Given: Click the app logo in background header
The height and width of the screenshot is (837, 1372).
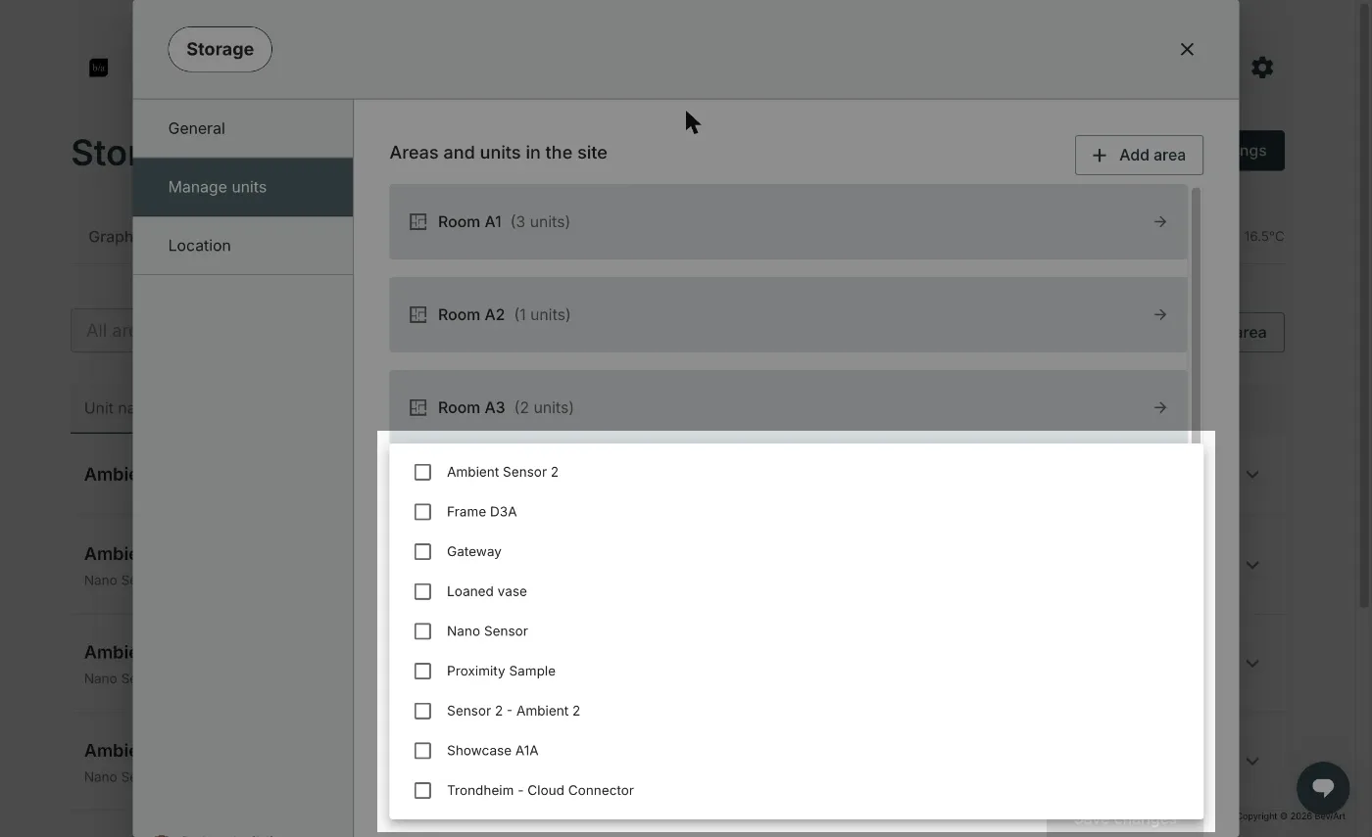Looking at the screenshot, I should [x=98, y=68].
